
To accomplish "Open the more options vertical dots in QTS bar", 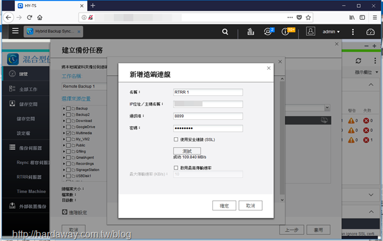I will (x=352, y=32).
